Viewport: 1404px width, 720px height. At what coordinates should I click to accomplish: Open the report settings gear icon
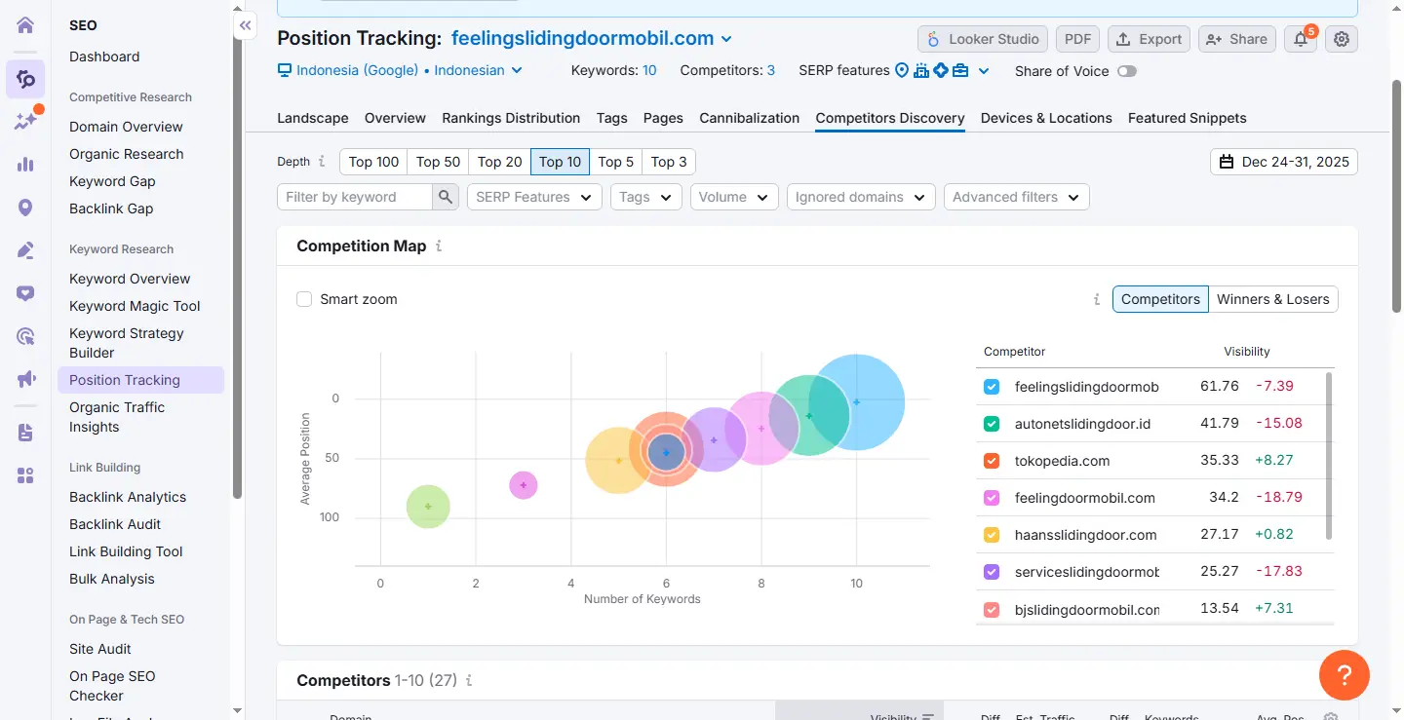click(x=1342, y=39)
